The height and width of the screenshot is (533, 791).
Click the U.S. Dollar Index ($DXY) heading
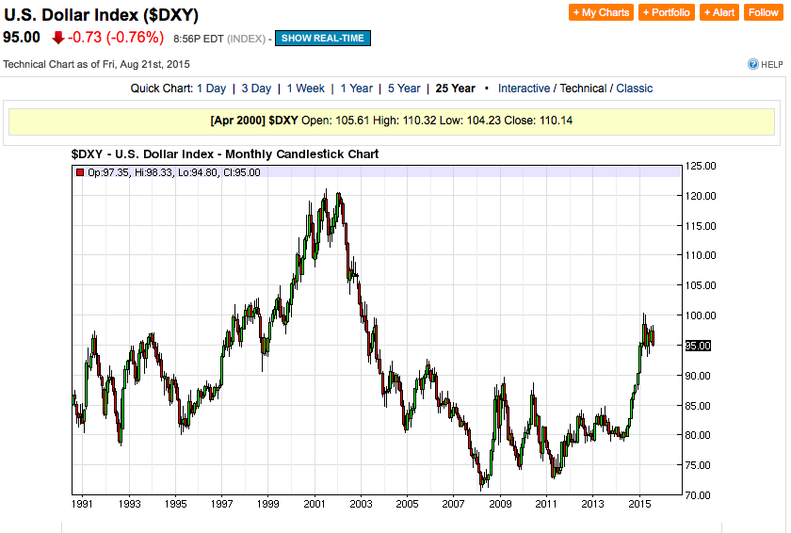(101, 15)
